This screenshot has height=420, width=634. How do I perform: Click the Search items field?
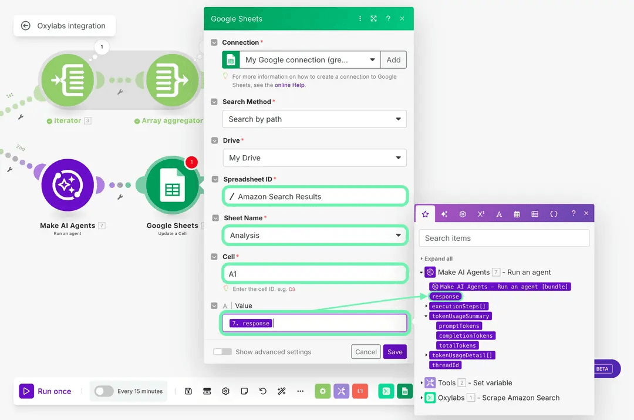click(x=504, y=238)
